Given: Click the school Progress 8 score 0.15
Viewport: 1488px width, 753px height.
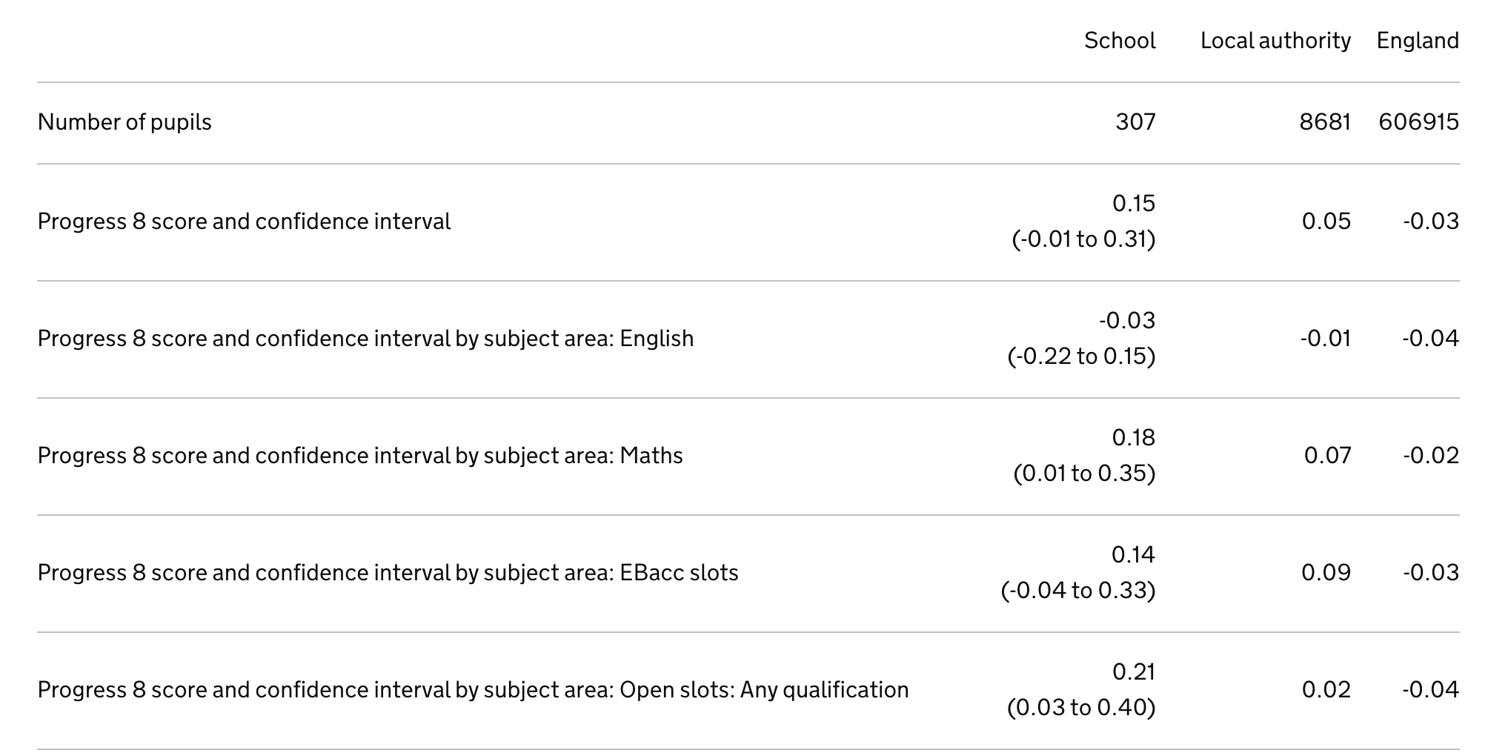Looking at the screenshot, I should (1134, 203).
